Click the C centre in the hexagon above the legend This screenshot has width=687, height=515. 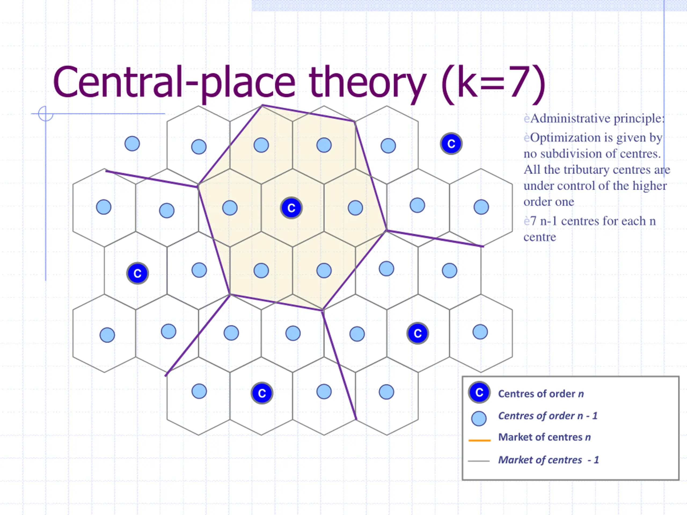click(418, 333)
